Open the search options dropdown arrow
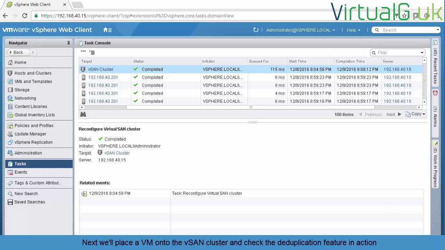Screen dimensions: 445x250 [438, 30]
